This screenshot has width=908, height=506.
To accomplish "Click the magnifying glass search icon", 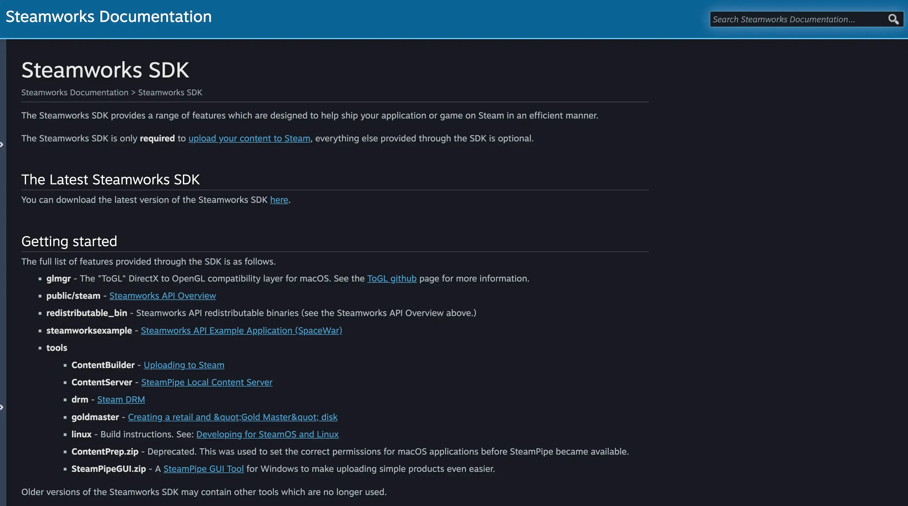I will point(894,19).
